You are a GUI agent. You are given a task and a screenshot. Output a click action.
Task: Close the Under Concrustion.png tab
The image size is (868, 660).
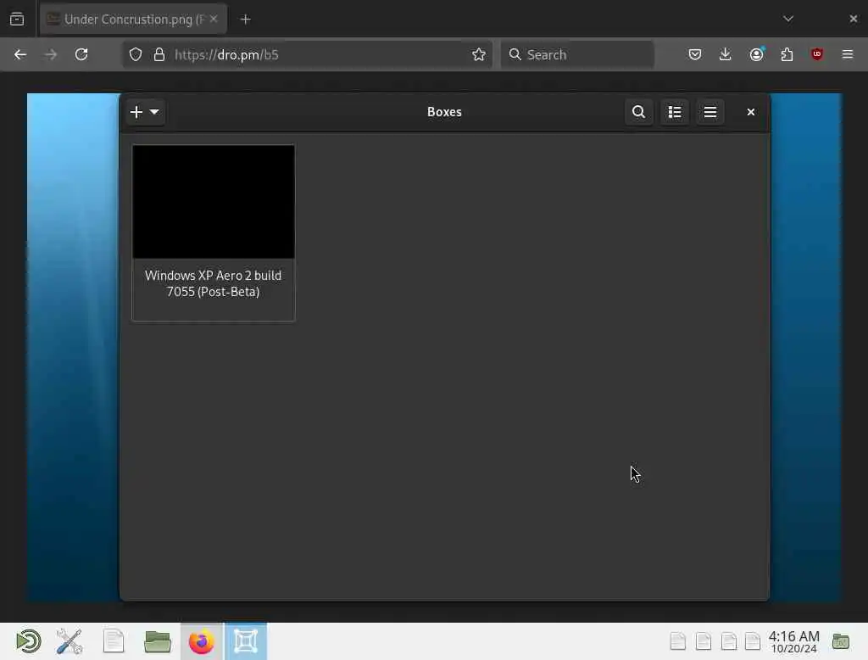click(214, 19)
